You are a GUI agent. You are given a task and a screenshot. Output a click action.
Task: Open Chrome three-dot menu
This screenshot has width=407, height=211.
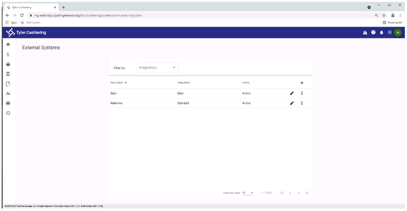tap(400, 16)
